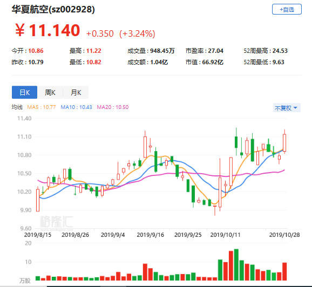The image size is (312, 287).
Task: Click the tallest green volume bar
Action: [236, 264]
